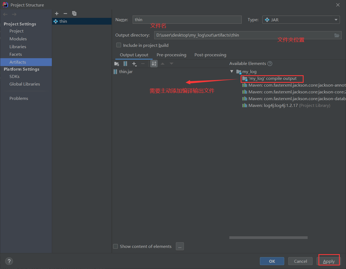Viewport: 346px width, 269px height.
Task: Toggle sort elements by names and types
Action: tap(154, 64)
